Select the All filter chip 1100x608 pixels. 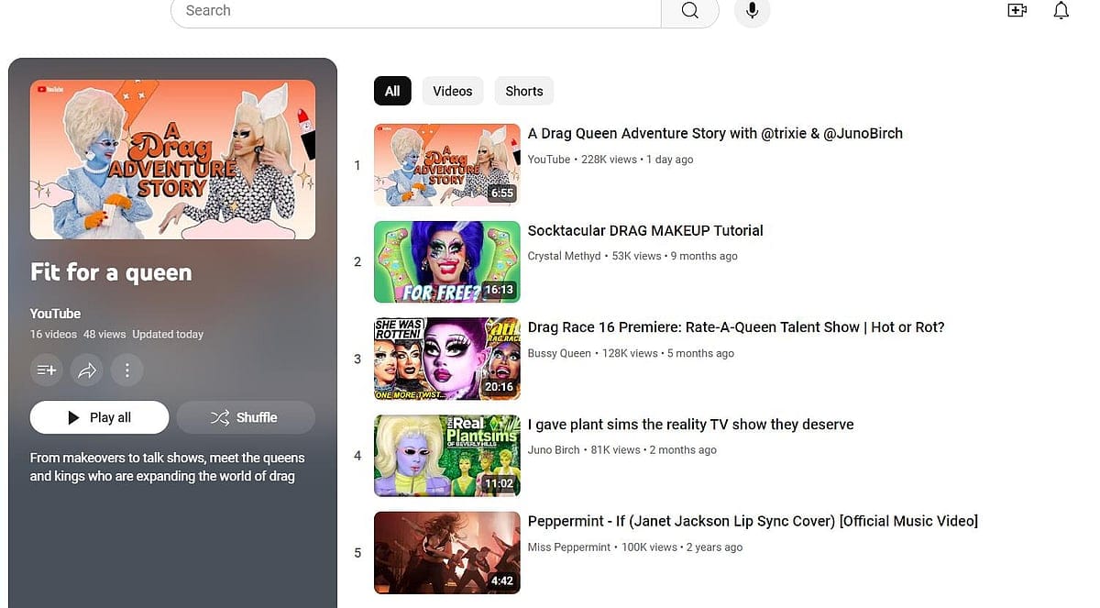tap(392, 91)
